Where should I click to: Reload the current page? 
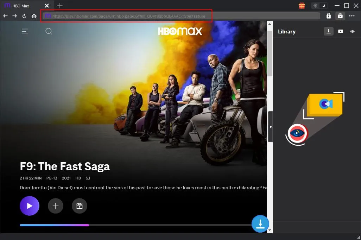click(x=24, y=16)
